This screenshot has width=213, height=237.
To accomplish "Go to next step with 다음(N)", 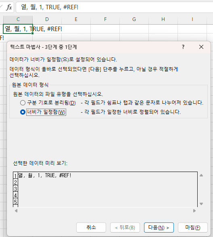I will pyautogui.click(x=159, y=227).
